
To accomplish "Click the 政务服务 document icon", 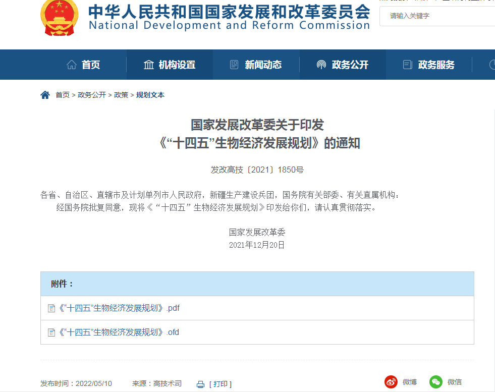I will (407, 65).
